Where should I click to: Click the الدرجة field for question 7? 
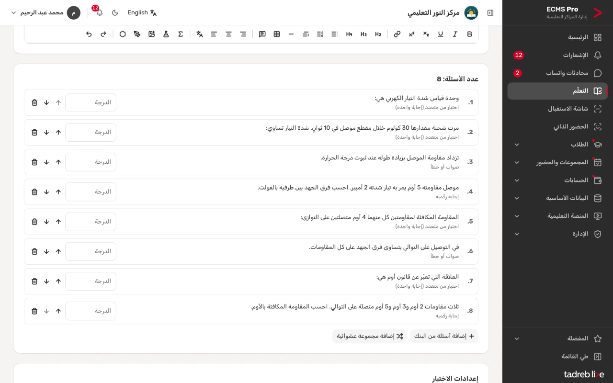(x=91, y=282)
